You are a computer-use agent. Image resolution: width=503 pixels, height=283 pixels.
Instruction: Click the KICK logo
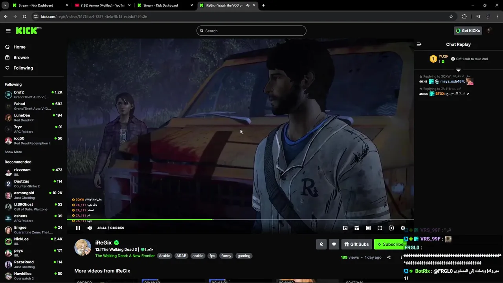28,31
